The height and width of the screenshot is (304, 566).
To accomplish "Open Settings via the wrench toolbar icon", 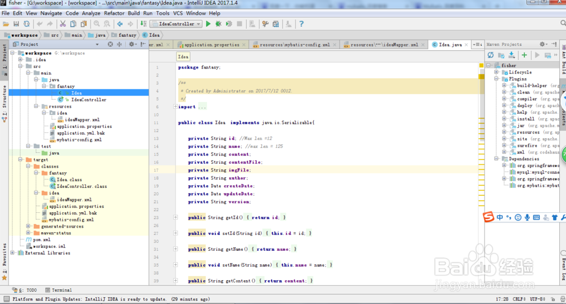I will point(265,24).
